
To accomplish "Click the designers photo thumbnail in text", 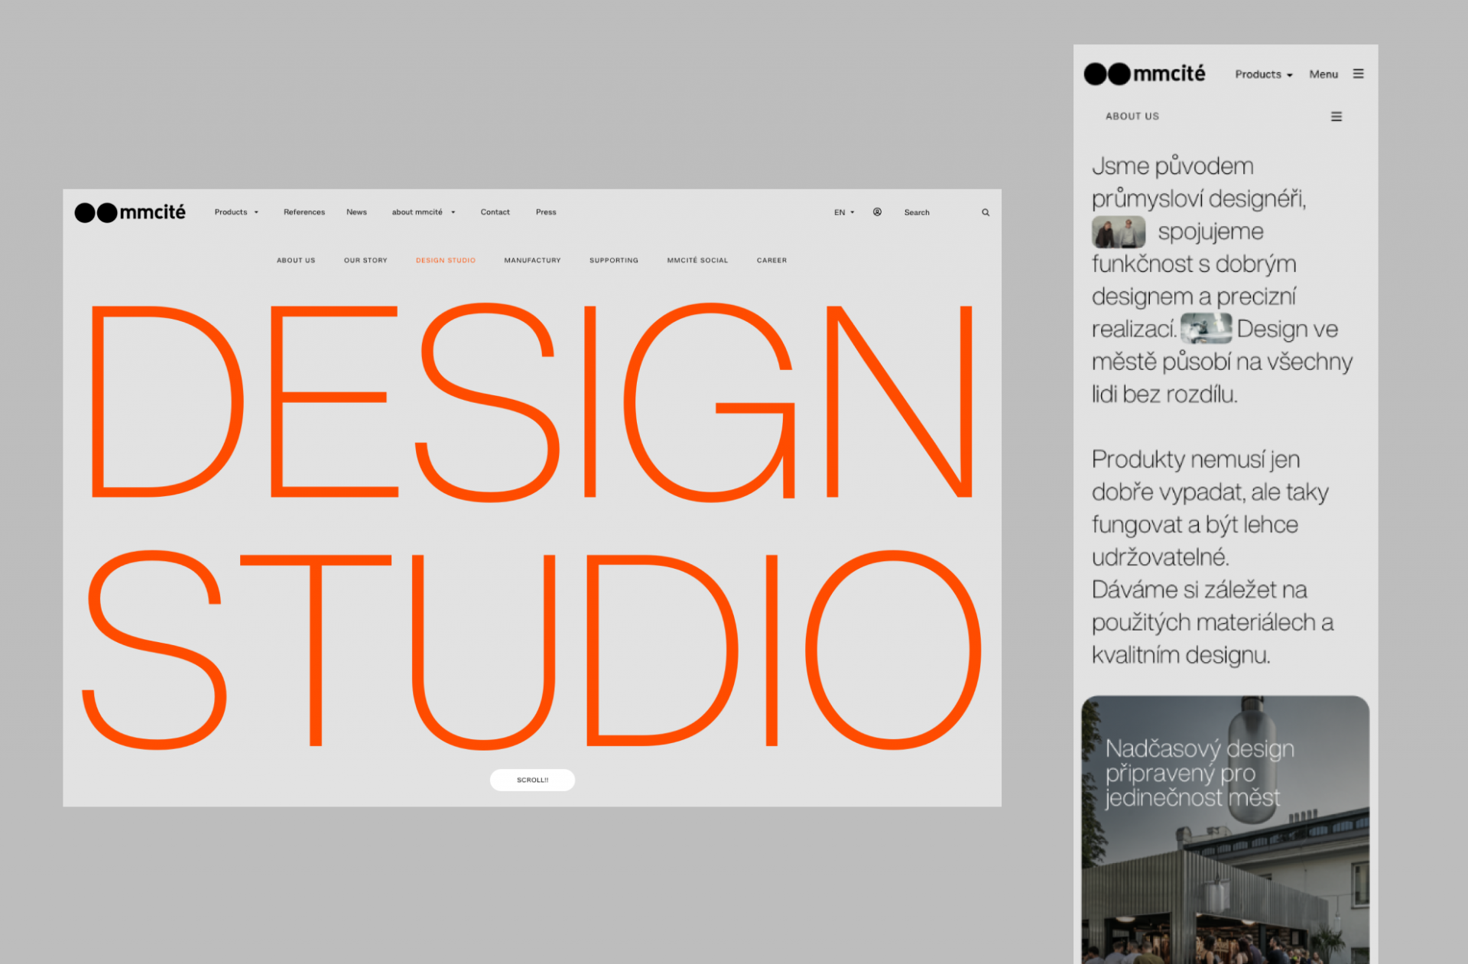I will 1118,232.
